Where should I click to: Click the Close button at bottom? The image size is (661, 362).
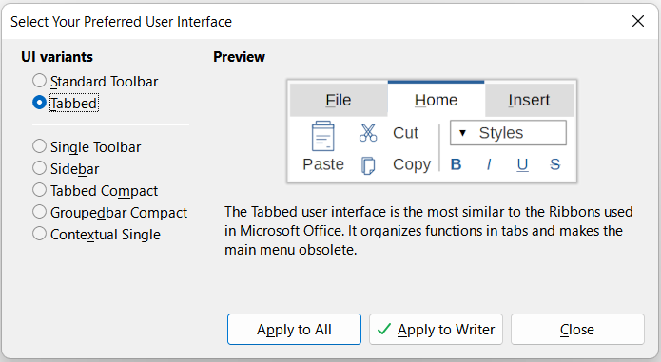pyautogui.click(x=577, y=329)
